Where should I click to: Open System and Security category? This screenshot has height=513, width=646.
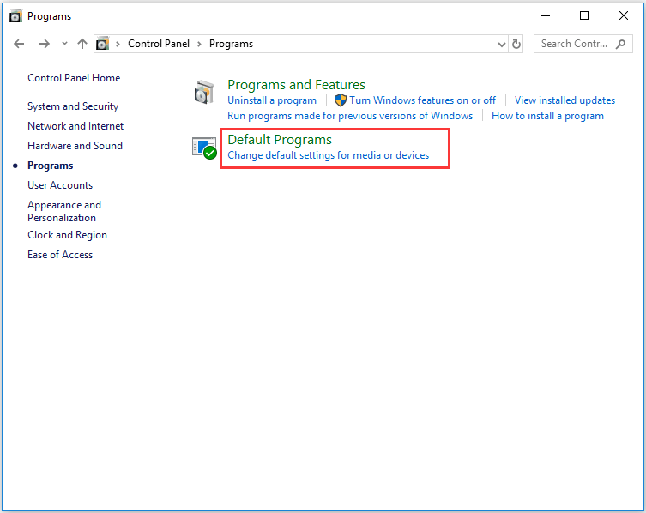[x=73, y=106]
